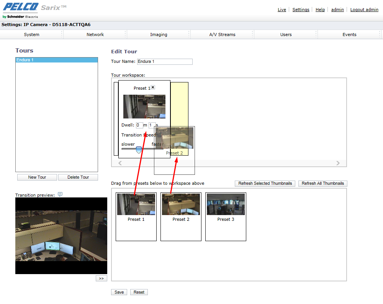Click the Tour Name input field
The height and width of the screenshot is (304, 383).
165,62
